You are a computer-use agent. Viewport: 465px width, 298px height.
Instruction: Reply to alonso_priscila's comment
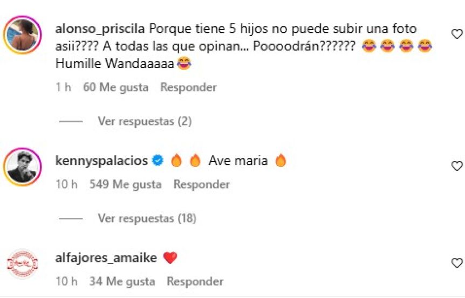point(189,87)
